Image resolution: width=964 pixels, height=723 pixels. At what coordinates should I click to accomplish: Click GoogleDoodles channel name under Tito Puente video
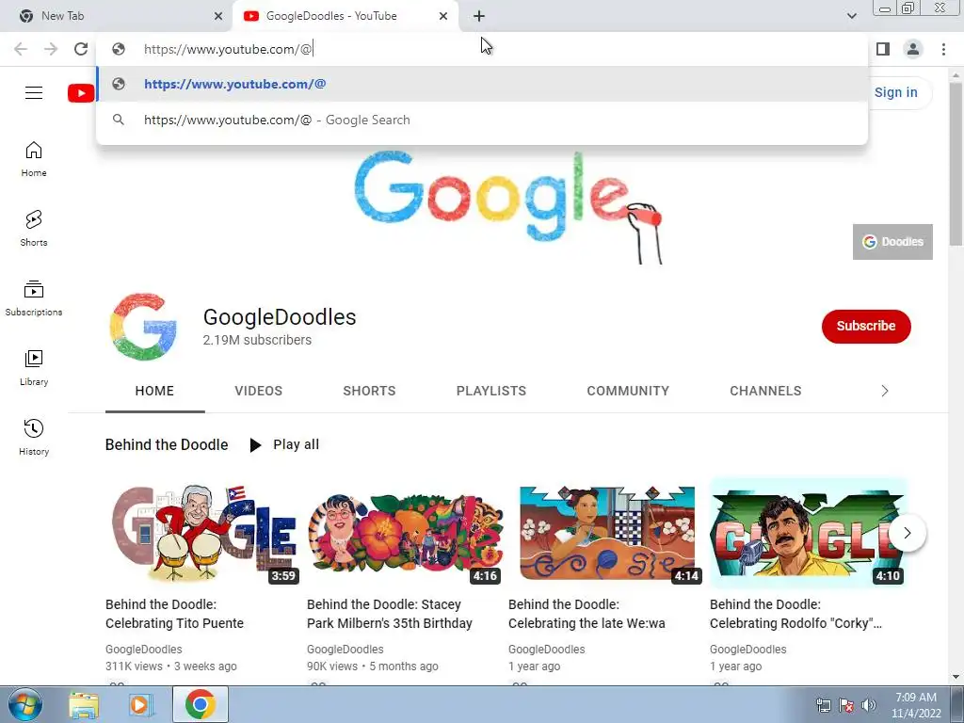point(144,650)
